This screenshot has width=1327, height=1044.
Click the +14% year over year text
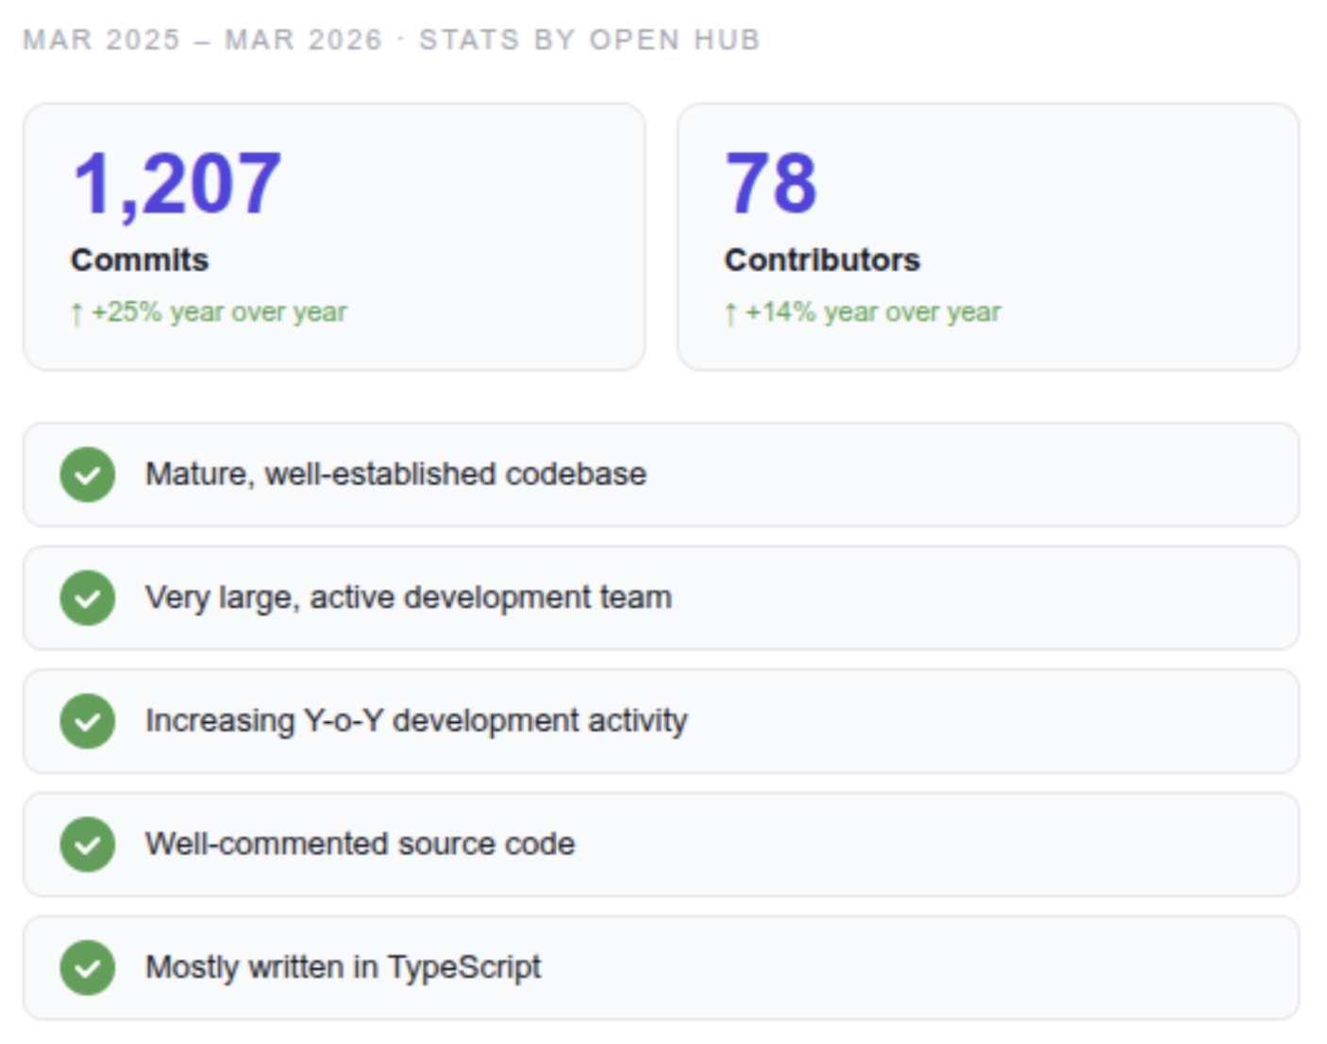873,312
